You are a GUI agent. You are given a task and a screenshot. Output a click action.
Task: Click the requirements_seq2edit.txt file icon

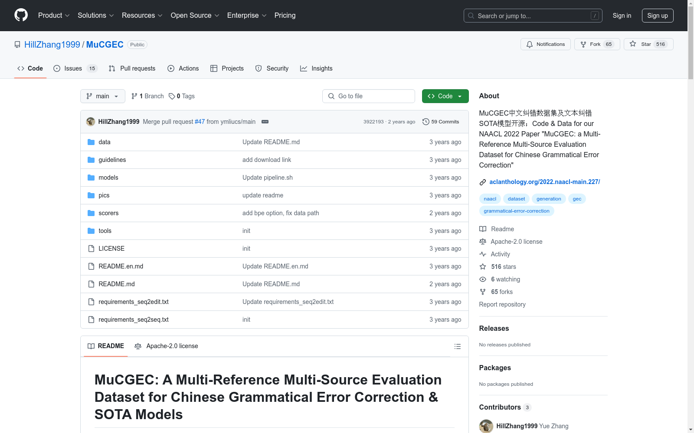(x=91, y=302)
